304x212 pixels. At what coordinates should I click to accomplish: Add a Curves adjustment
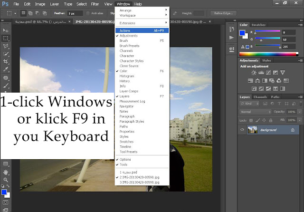pyautogui.click(x=268, y=73)
